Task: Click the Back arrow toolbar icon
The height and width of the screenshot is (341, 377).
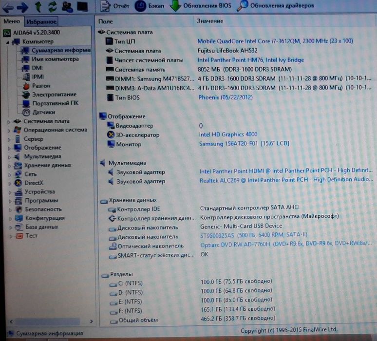Action: [8, 7]
